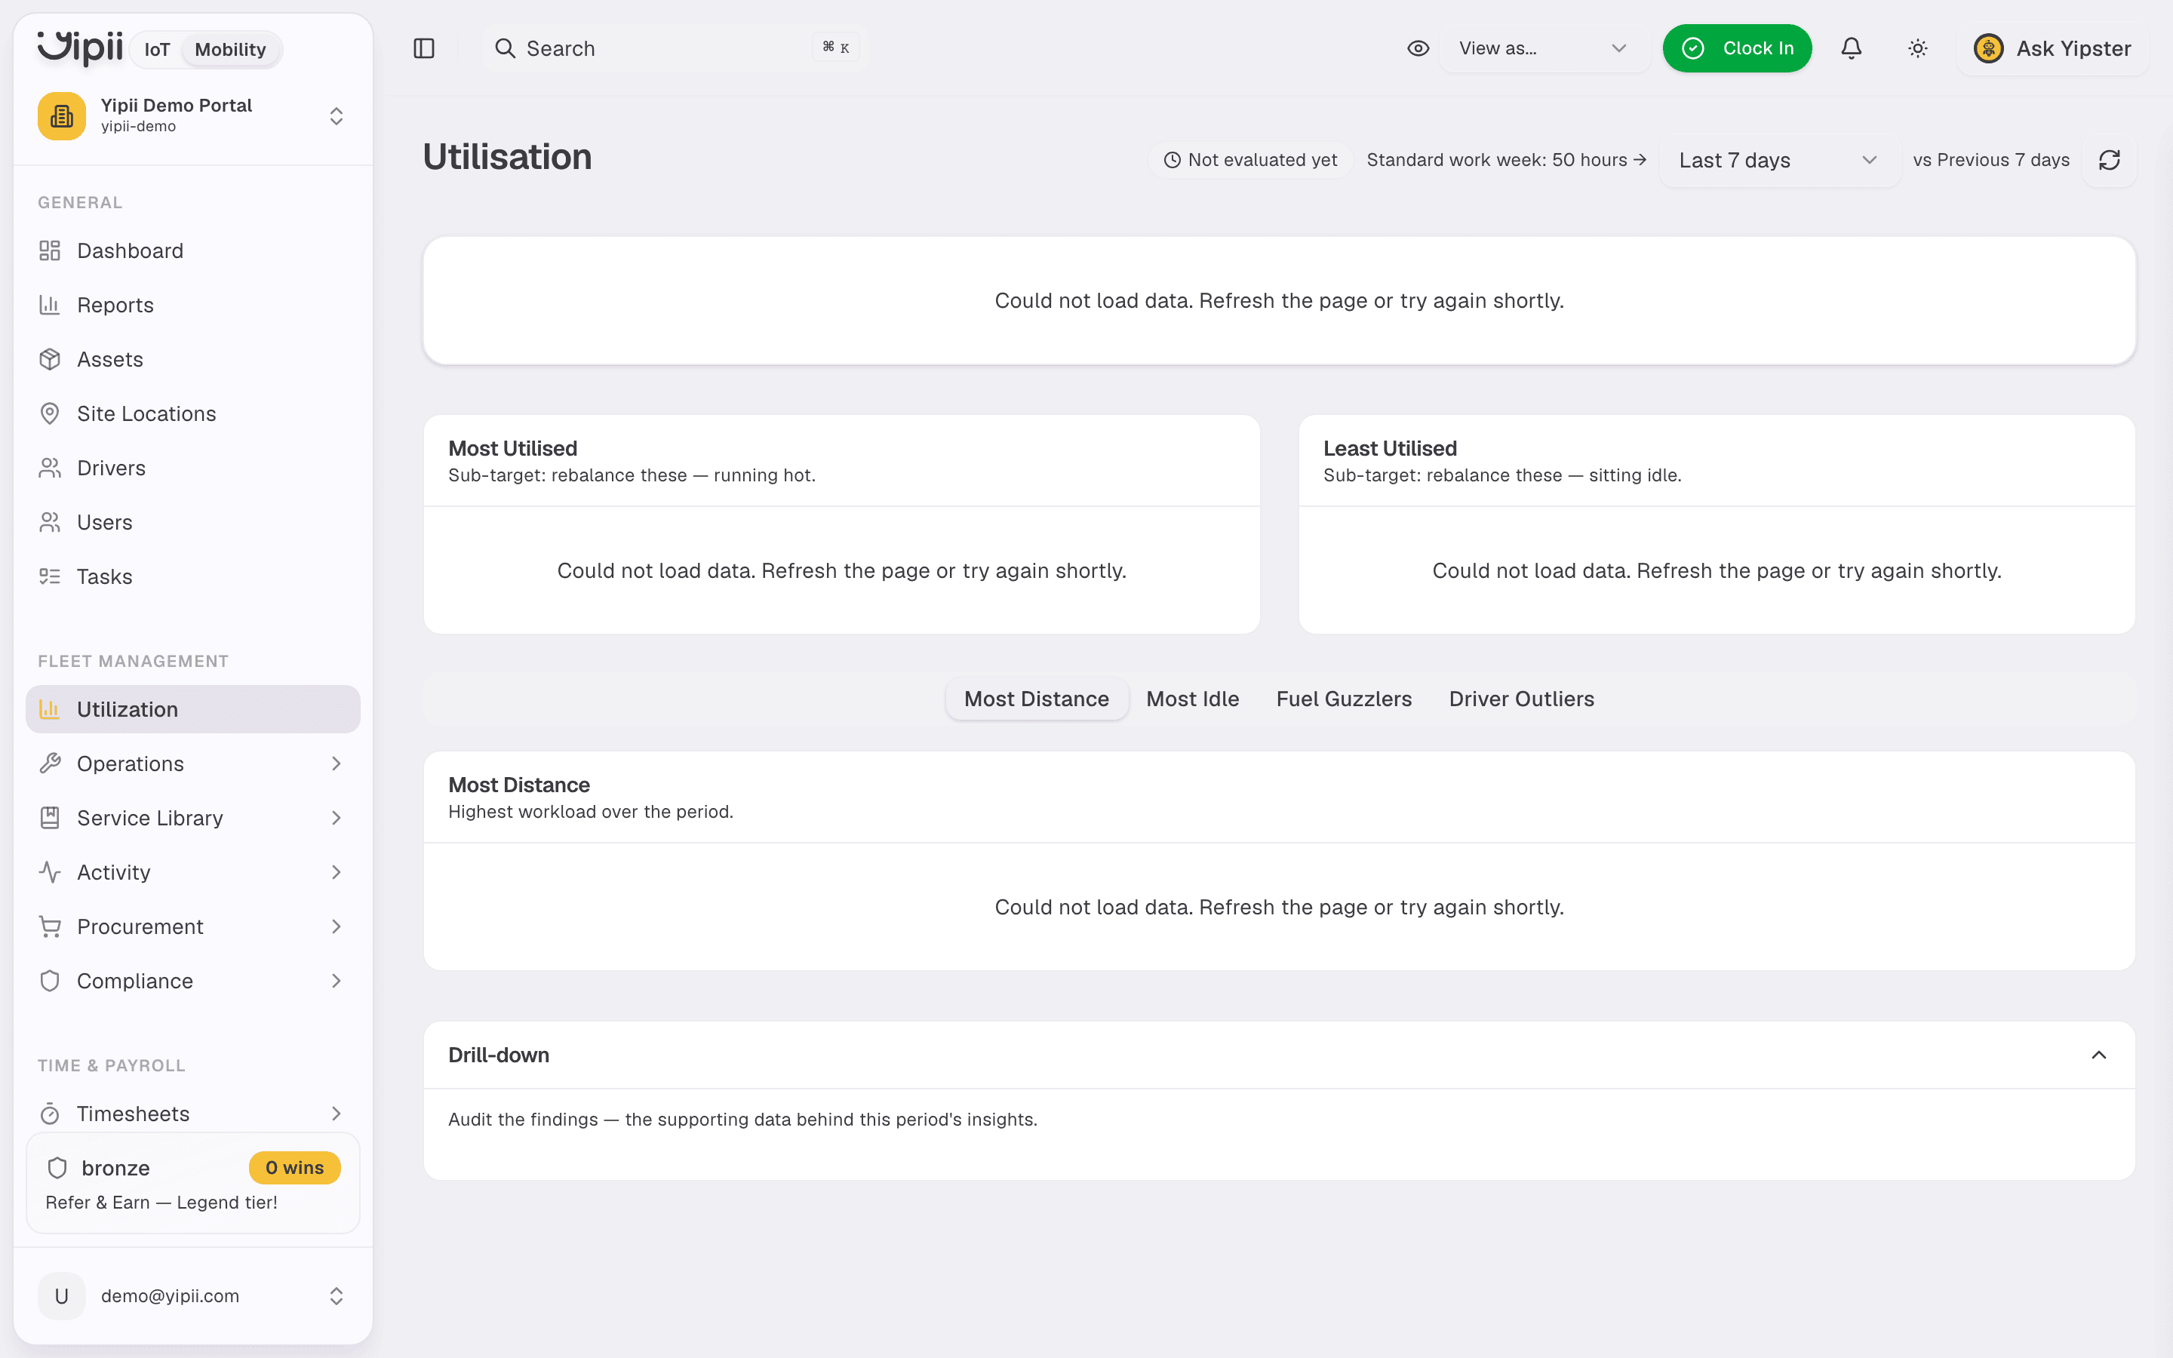2173x1358 pixels.
Task: Click the Procurement cart icon
Action: 49,927
